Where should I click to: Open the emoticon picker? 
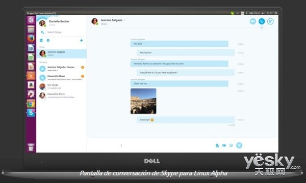click(x=231, y=145)
